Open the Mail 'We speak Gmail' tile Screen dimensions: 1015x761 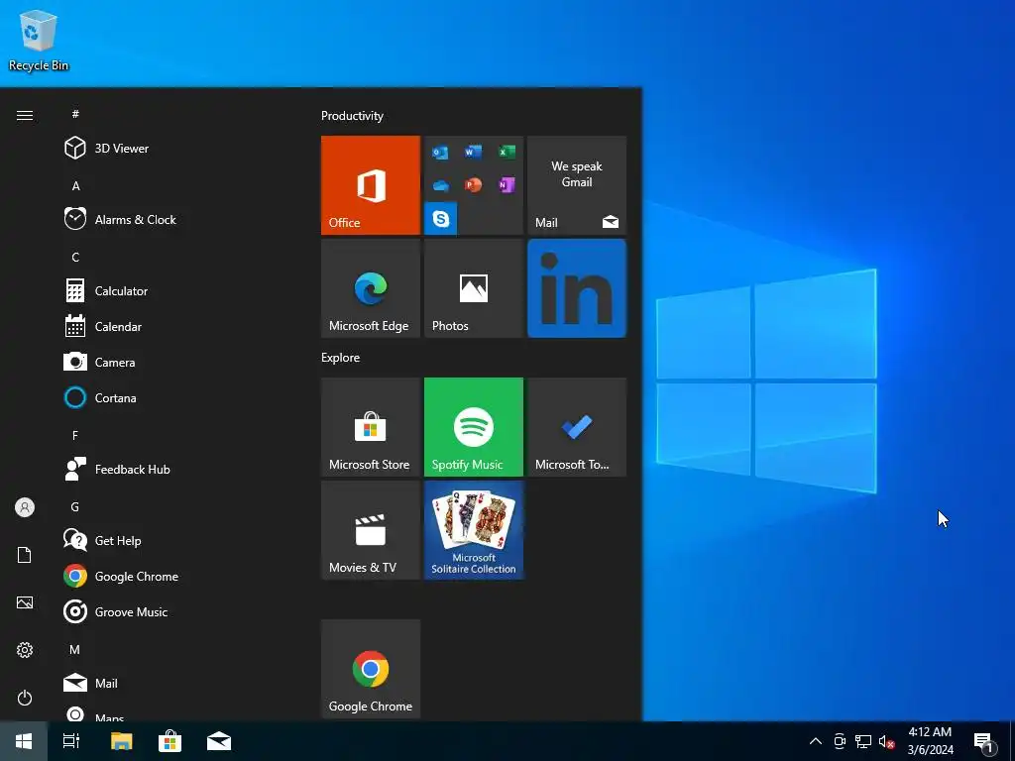point(577,185)
